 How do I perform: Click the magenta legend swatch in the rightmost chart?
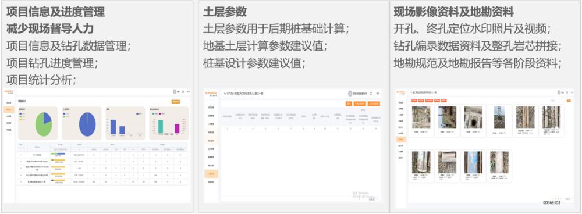[160, 113]
